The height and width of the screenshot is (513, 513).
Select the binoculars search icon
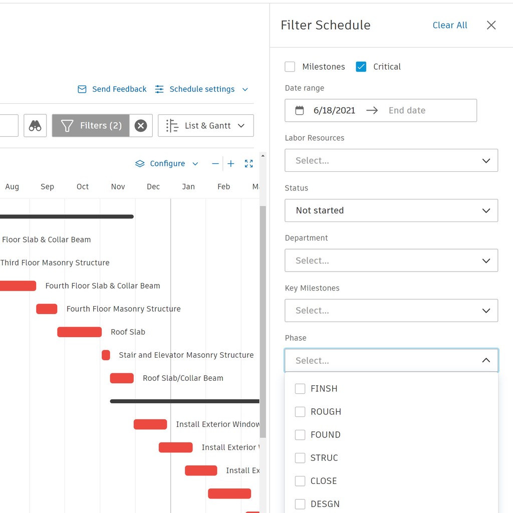[35, 125]
